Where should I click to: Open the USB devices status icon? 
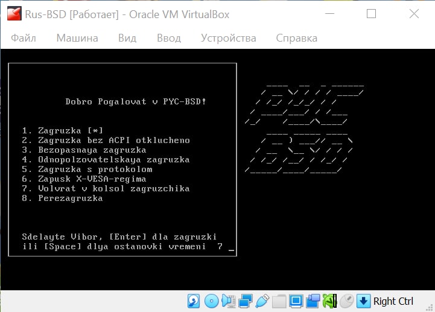[x=262, y=301]
